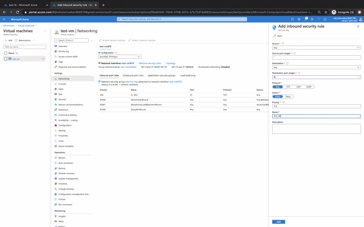The width and height of the screenshot is (364, 227).
Task: Expand the Source dropdown
Action: [316, 48]
